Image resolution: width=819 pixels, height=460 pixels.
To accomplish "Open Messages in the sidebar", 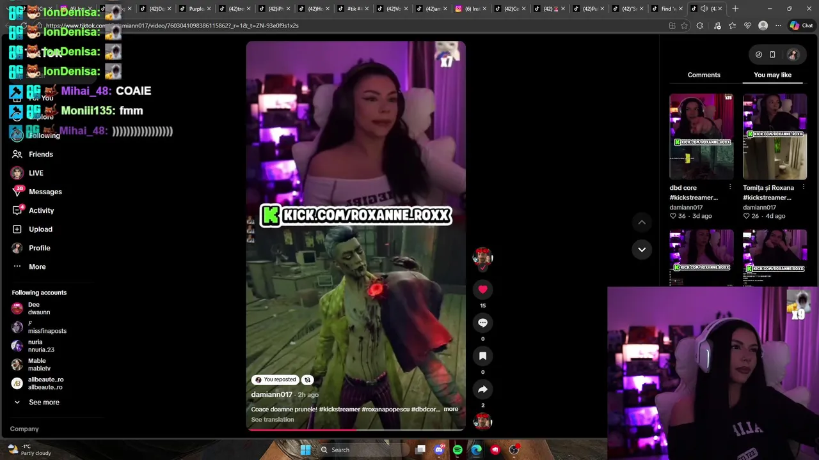I will [36, 192].
